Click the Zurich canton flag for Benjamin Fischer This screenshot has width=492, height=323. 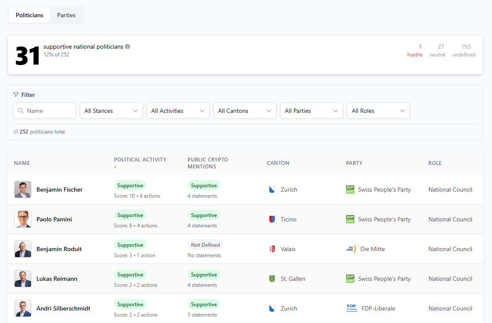[x=272, y=189]
